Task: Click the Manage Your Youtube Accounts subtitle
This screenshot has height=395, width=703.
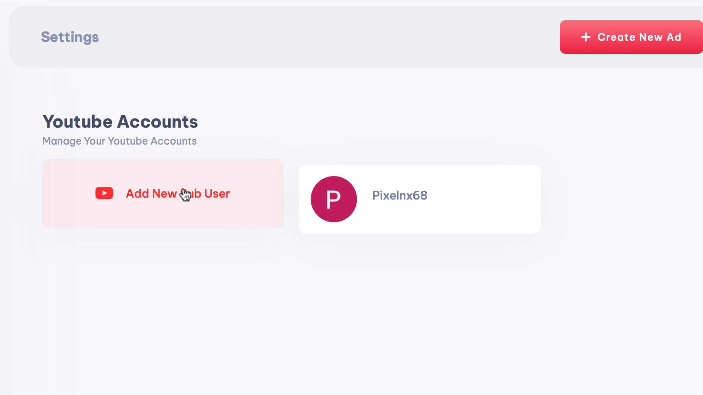Action: [x=119, y=141]
